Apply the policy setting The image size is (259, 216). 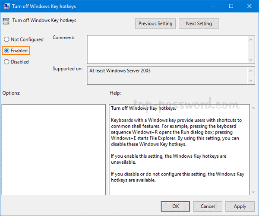(x=240, y=206)
